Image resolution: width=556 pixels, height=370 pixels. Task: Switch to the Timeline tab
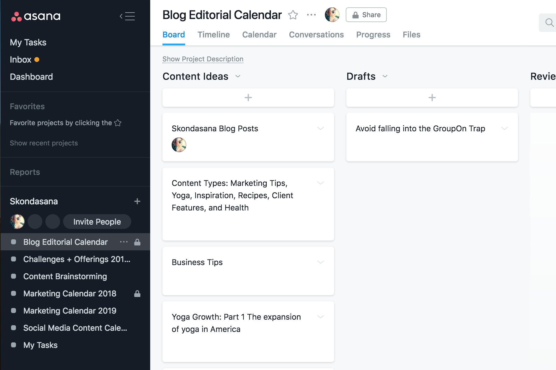pos(214,35)
